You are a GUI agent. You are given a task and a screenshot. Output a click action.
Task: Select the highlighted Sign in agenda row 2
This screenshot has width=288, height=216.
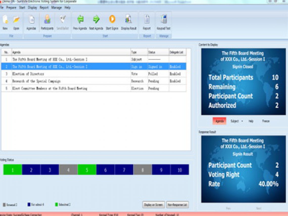coord(94,66)
